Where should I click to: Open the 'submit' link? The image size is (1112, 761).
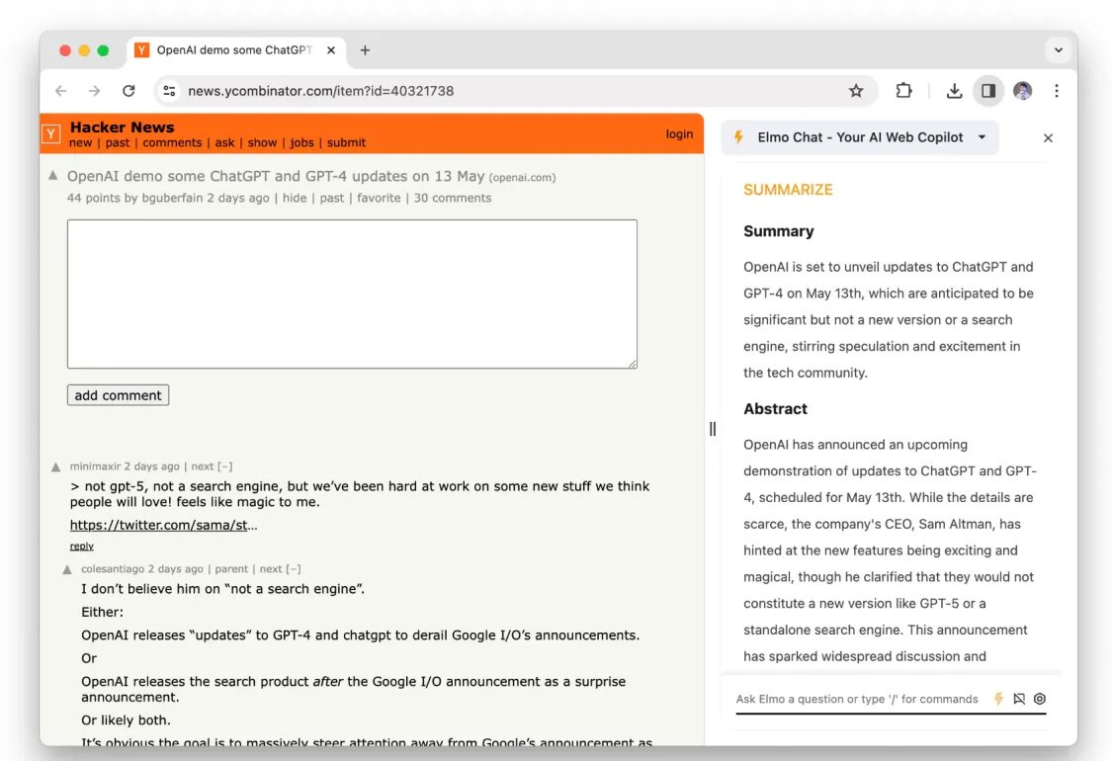pyautogui.click(x=346, y=142)
